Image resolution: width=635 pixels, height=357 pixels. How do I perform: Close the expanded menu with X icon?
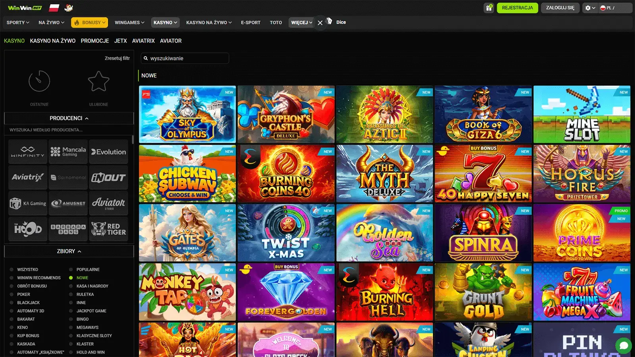[x=320, y=23]
